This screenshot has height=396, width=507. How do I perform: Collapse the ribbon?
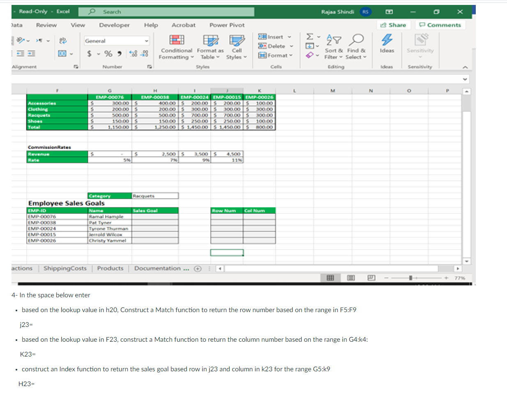(465, 67)
